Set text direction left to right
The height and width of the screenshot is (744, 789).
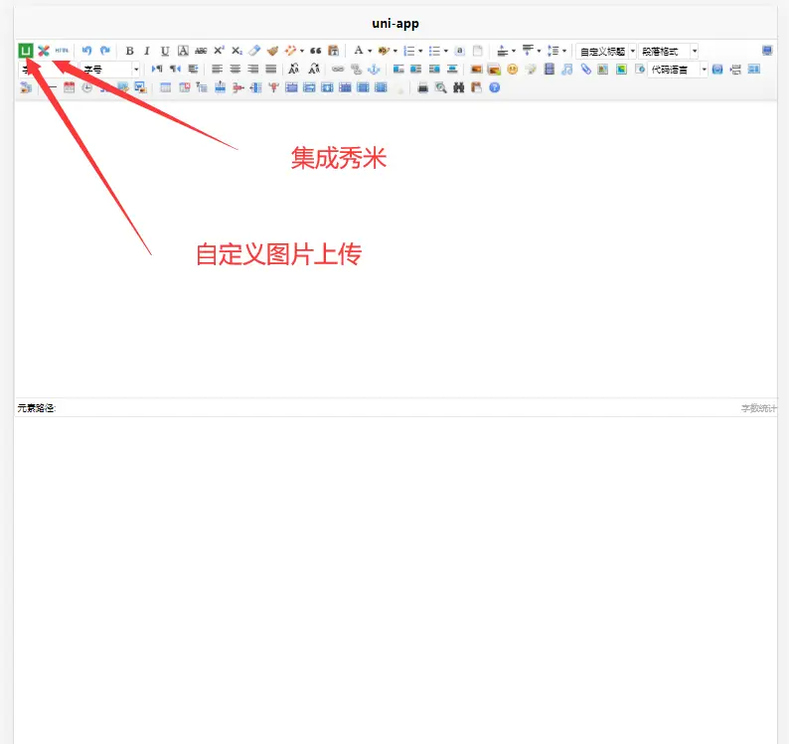(x=157, y=69)
